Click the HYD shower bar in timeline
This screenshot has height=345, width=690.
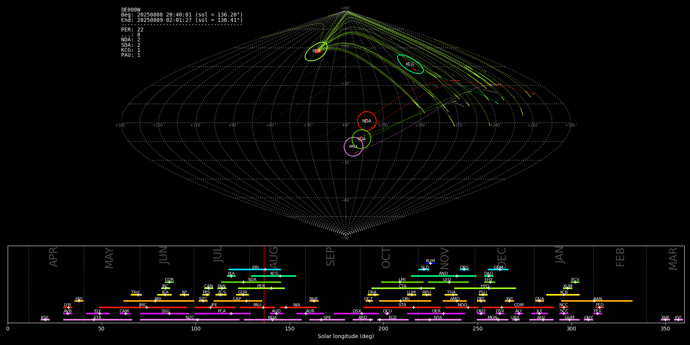(485, 288)
